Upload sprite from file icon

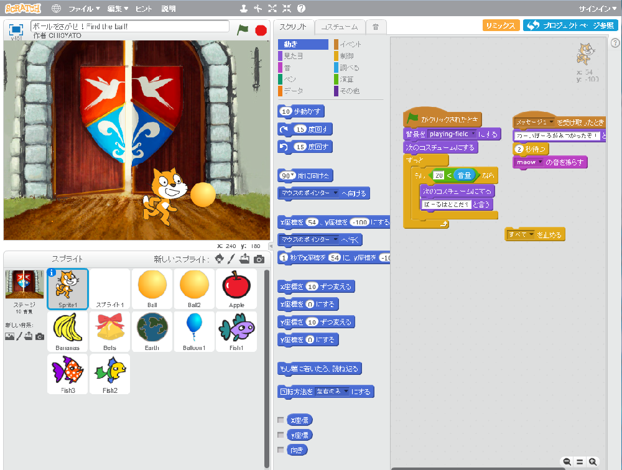point(244,259)
